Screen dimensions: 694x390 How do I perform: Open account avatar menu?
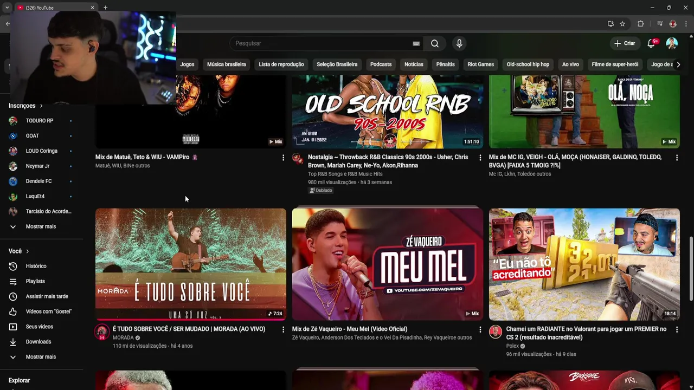672,43
